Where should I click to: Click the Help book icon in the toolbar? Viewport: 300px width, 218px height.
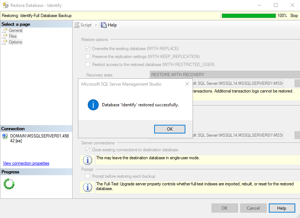pyautogui.click(x=103, y=25)
